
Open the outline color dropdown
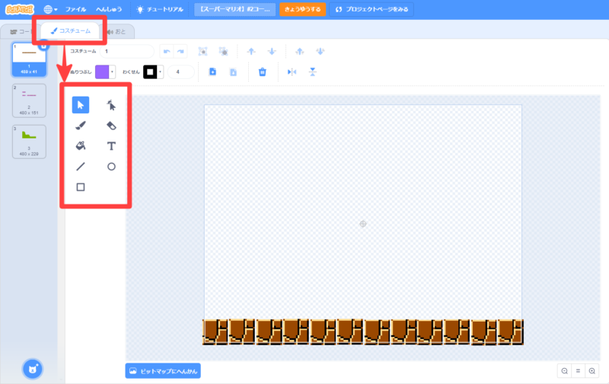(161, 71)
